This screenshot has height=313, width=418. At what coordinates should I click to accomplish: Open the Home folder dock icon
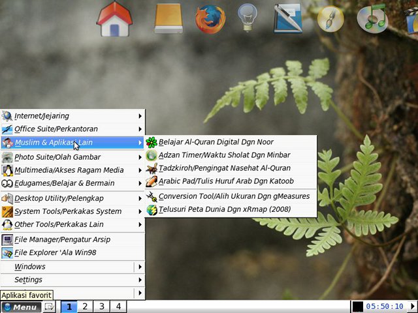114,19
